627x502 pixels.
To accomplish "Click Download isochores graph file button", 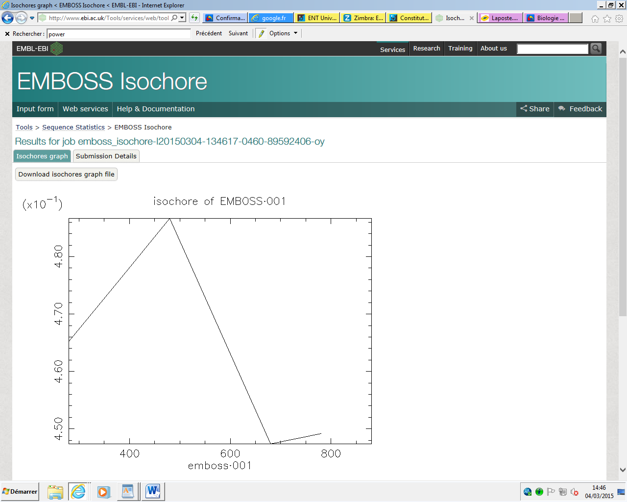I will [x=67, y=174].
